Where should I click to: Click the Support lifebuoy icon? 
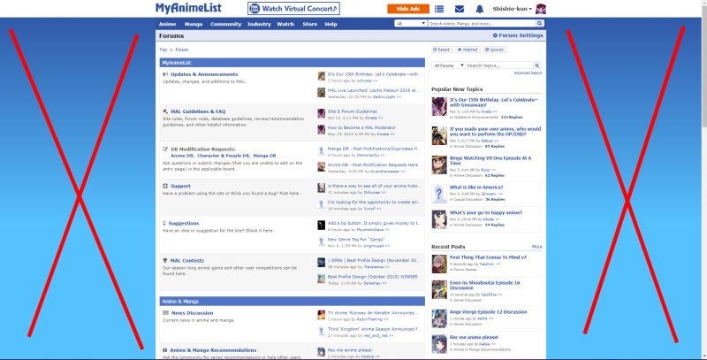tap(165, 186)
